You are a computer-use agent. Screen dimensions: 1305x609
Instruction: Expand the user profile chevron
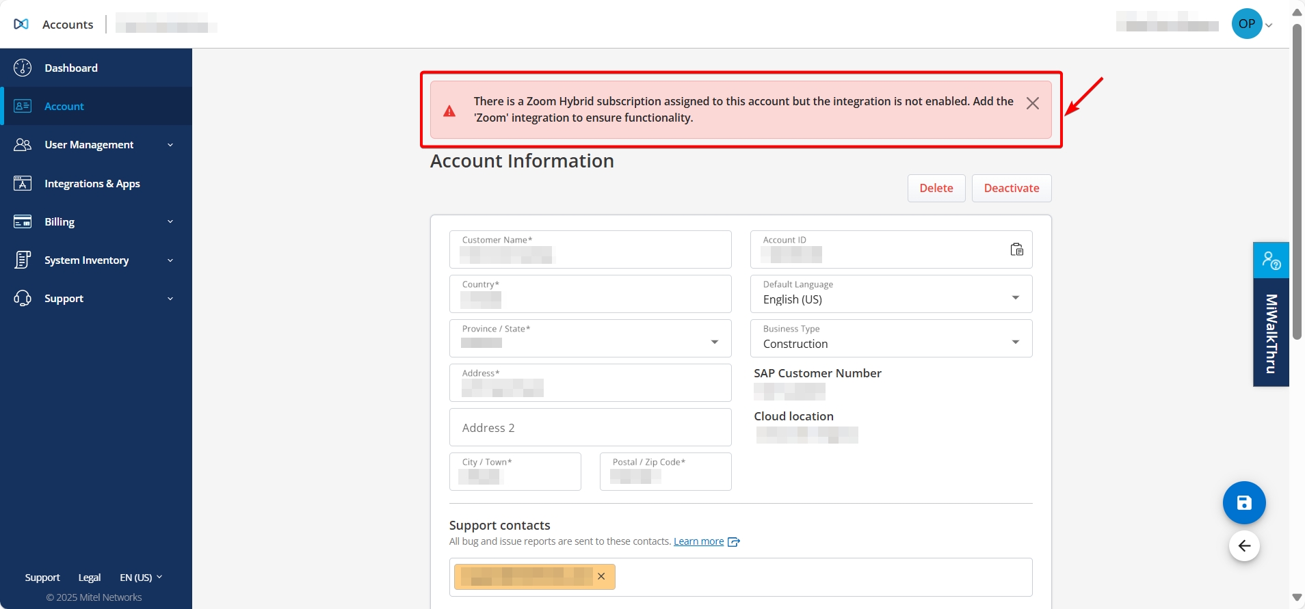pos(1269,25)
